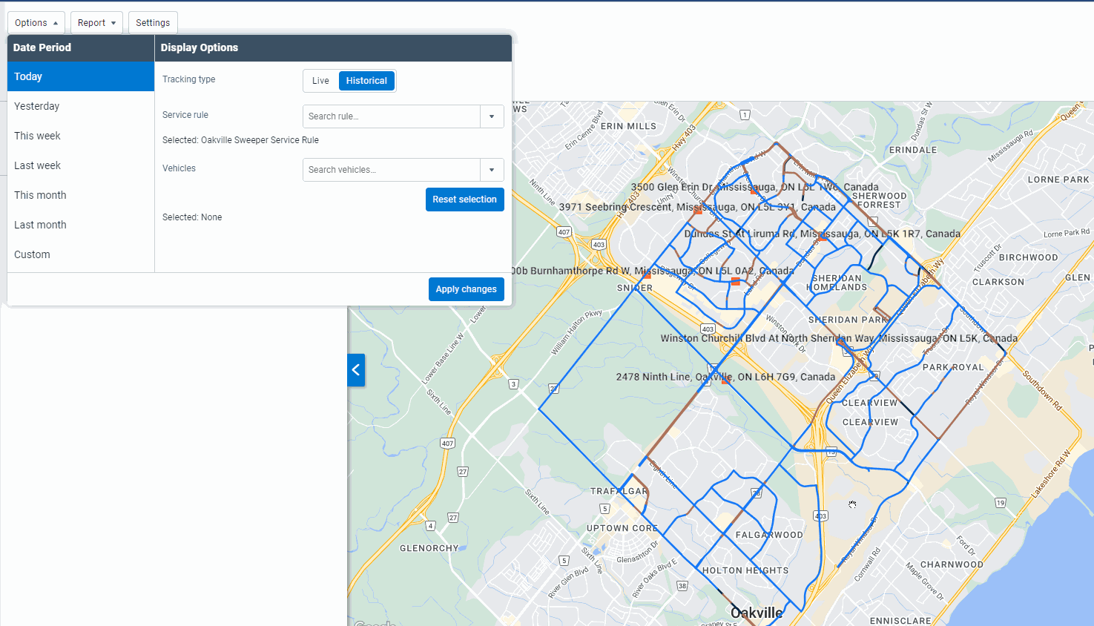Select the marker at 2478 Ninth Line

point(725,380)
